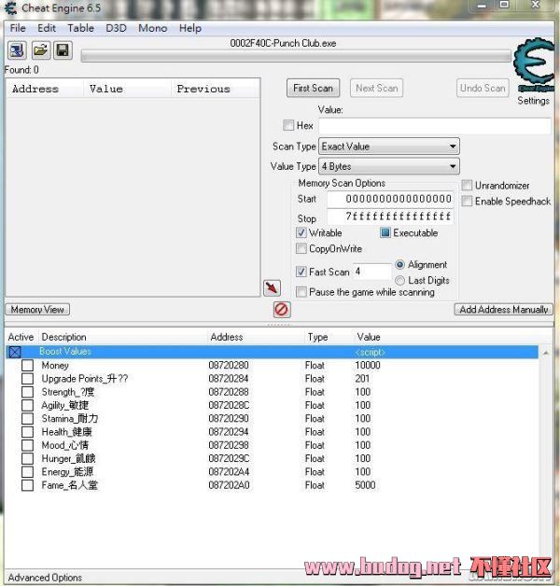Click the Stop address field
The height and width of the screenshot is (586, 560).
[x=390, y=216]
